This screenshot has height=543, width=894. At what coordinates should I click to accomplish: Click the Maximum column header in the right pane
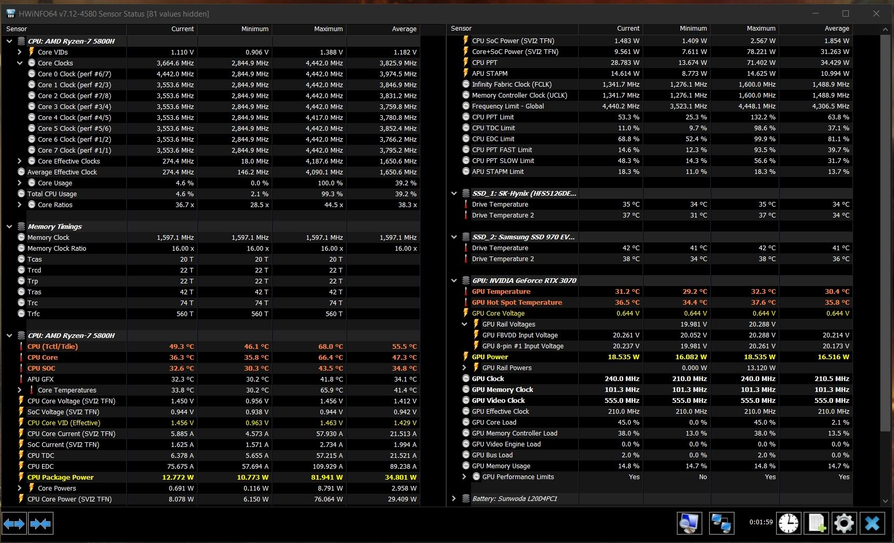[x=744, y=29]
